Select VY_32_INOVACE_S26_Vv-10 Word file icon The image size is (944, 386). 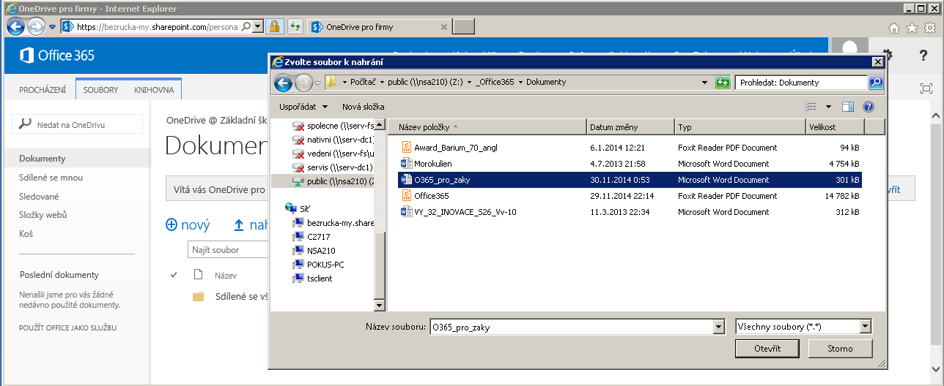[x=408, y=212]
